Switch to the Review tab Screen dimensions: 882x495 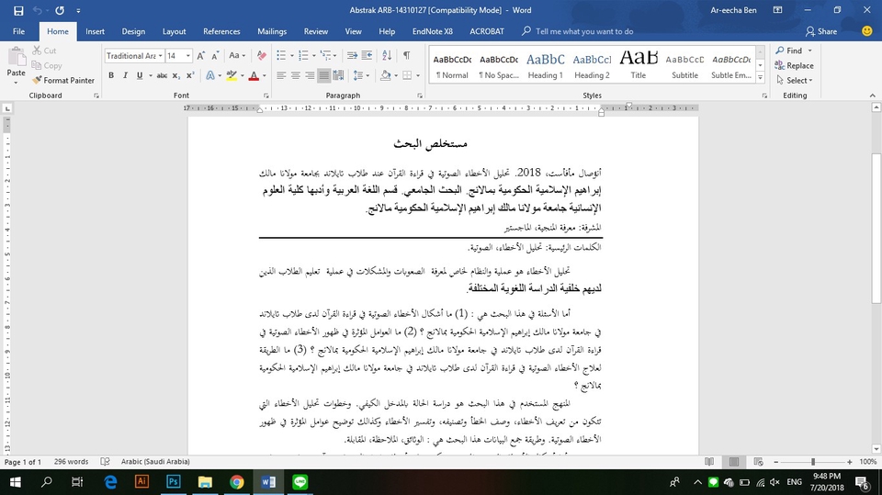315,31
